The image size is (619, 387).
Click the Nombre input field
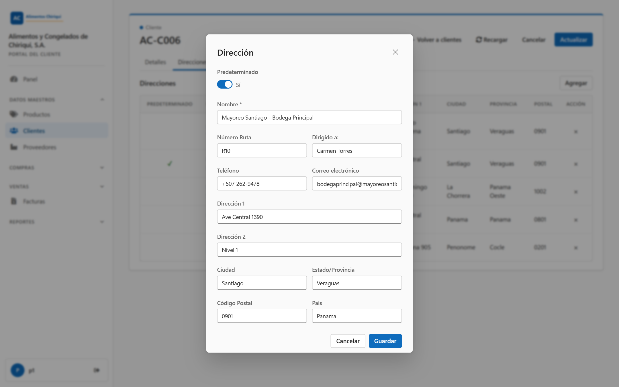tap(309, 117)
